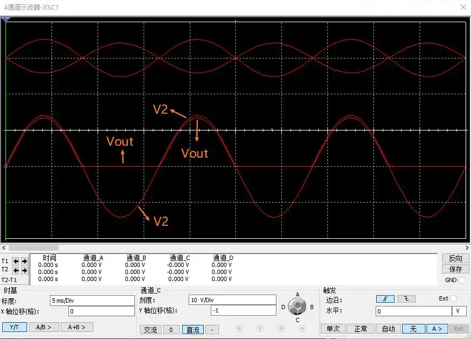Enable the GND radio button
Viewport: 471px width, 339px height.
pyautogui.click(x=462, y=280)
